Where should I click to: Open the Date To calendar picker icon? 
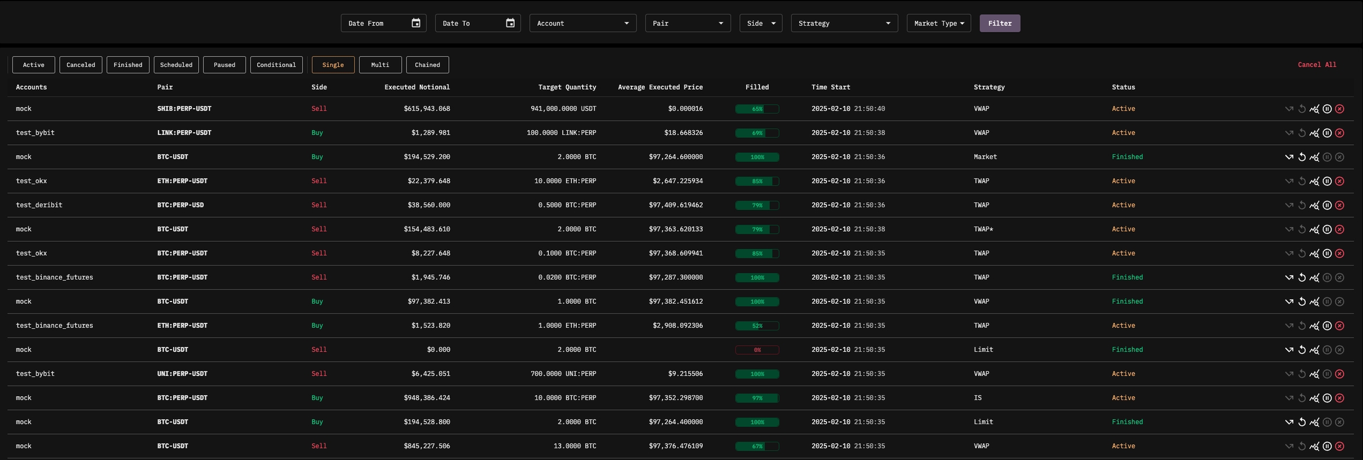tap(510, 23)
